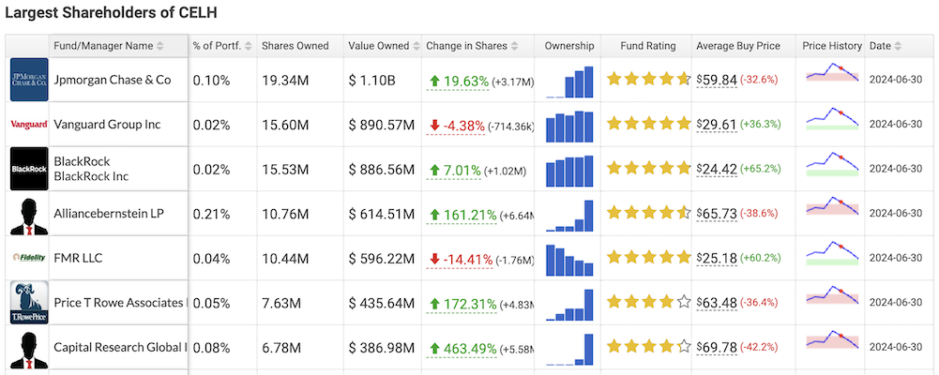Sort by Value Owned column
The width and height of the screenshot is (939, 375).
383,46
